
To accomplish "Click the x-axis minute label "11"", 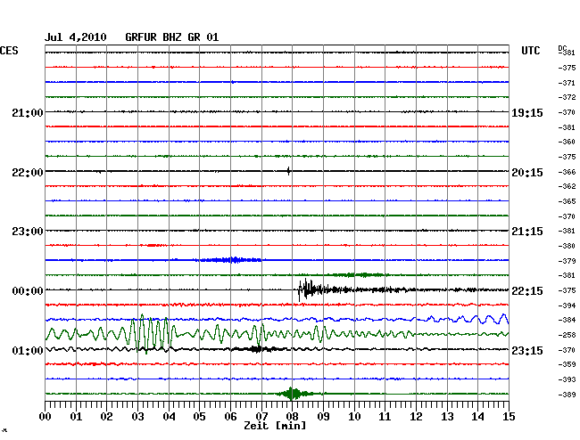I will point(385,417).
